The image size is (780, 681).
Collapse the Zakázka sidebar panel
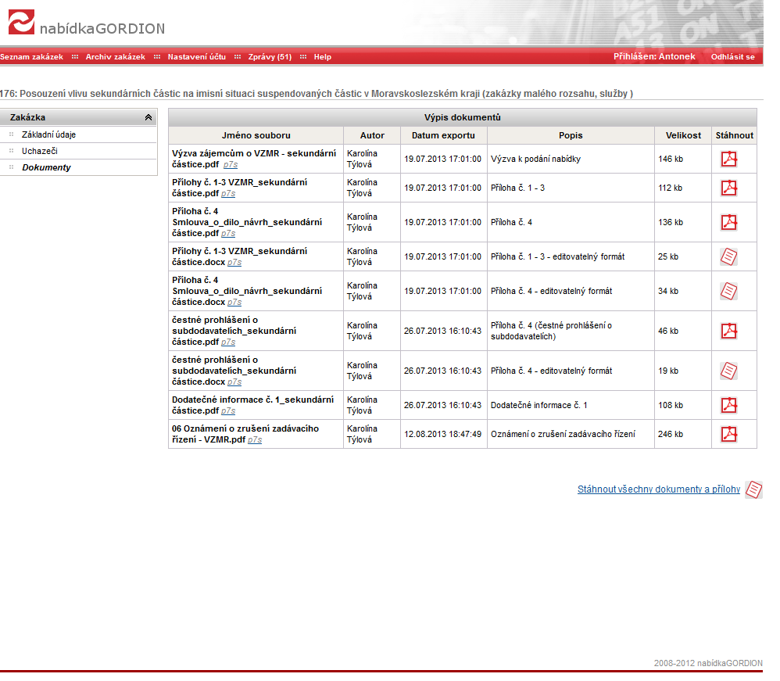click(148, 117)
